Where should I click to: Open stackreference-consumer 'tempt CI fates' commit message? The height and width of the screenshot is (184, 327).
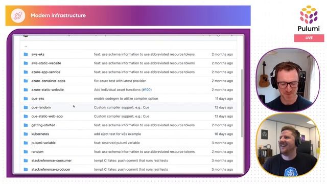pos(131,160)
